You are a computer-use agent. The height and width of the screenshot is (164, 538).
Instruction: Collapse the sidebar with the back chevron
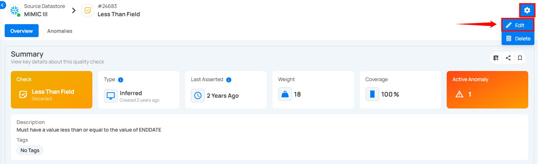click(x=3, y=5)
